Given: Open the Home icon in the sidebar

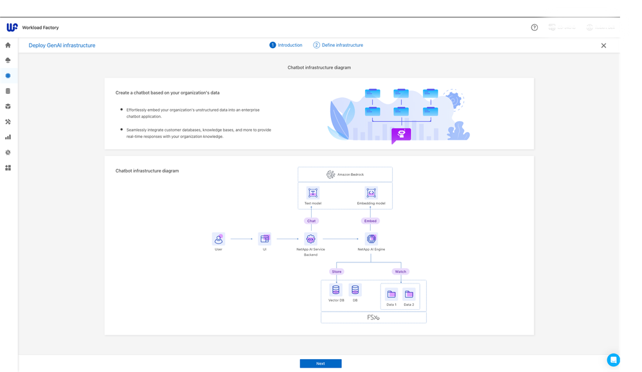Looking at the screenshot, I should coord(8,46).
